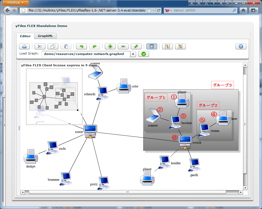
Task: Click the Print graph toolbar button
Action: tap(24, 46)
